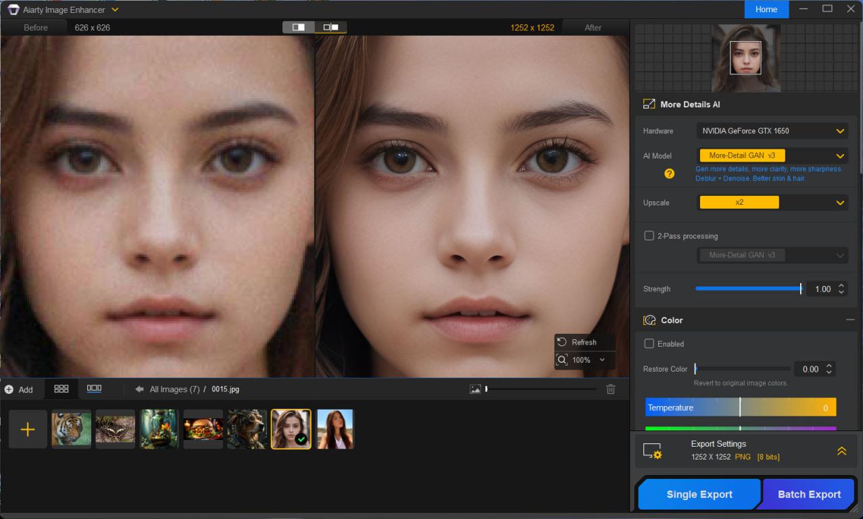Screen dimensions: 863x519
Task: Click the AI Model help question icon
Action: [x=669, y=174]
